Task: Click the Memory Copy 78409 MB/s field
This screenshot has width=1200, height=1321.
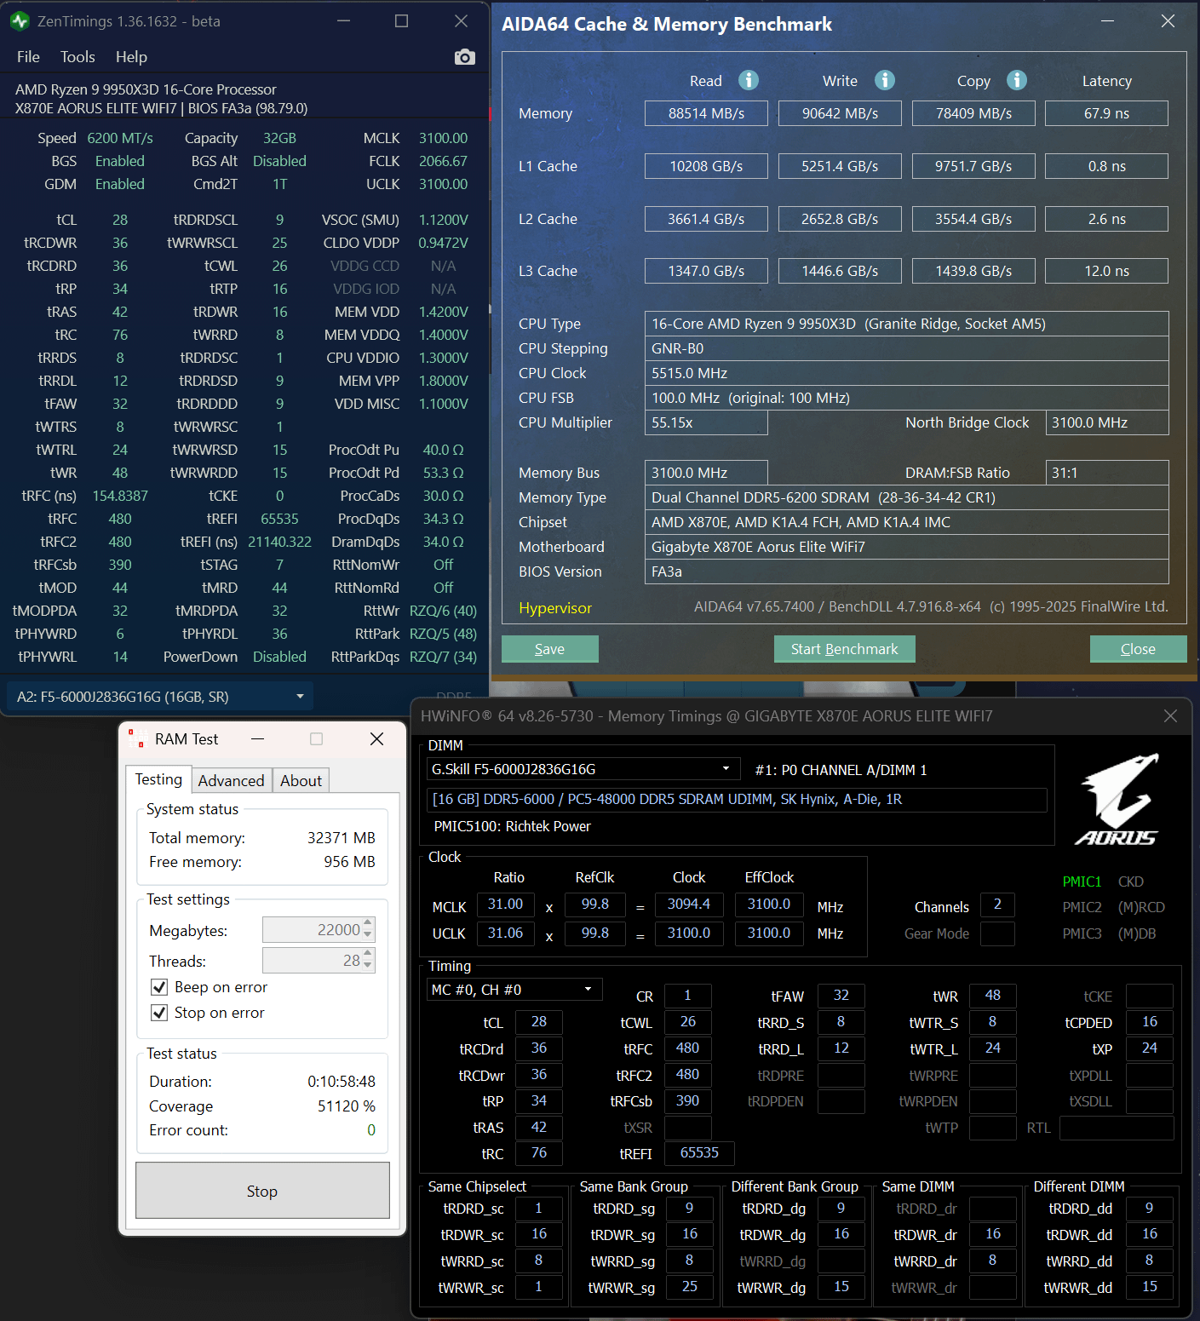Action: pos(973,113)
